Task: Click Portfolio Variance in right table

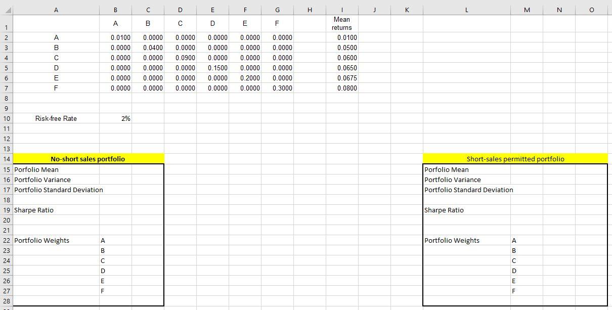Action: pyautogui.click(x=466, y=179)
